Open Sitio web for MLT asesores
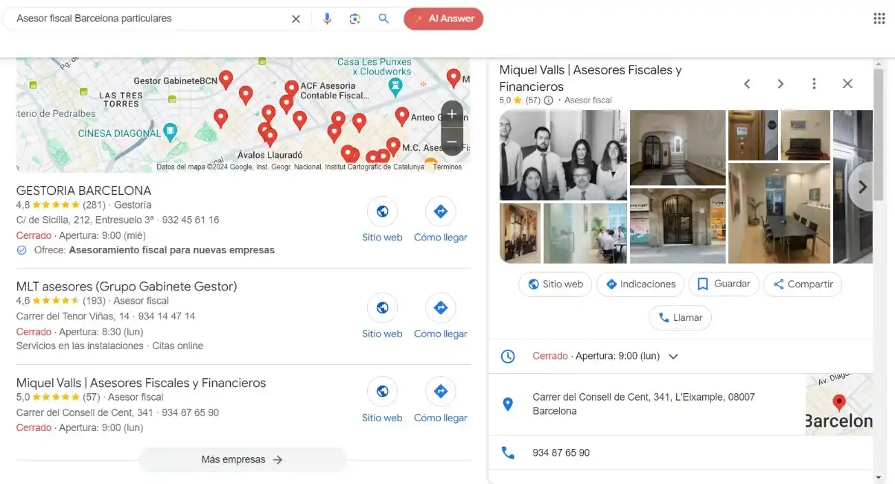Image resolution: width=895 pixels, height=484 pixels. point(382,316)
